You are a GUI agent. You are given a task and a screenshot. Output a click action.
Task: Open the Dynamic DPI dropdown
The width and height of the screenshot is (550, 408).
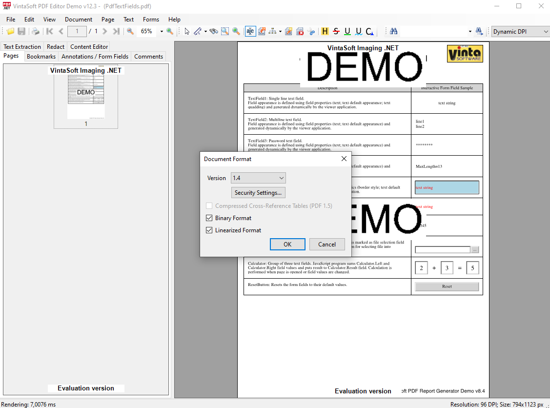[520, 31]
